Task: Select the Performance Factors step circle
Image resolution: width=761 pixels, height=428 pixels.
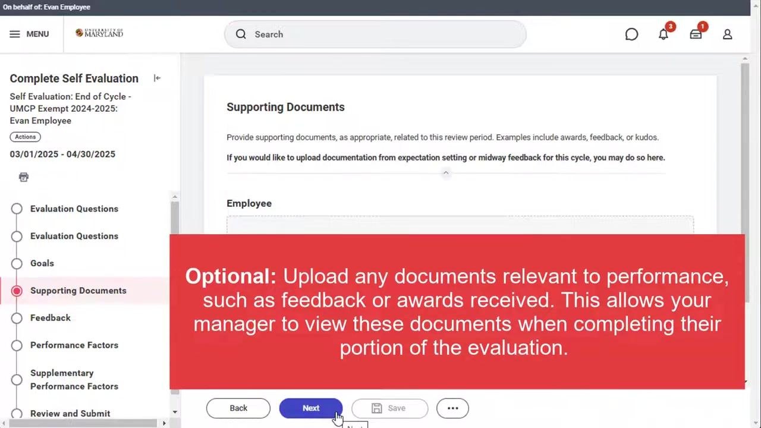Action: click(17, 345)
